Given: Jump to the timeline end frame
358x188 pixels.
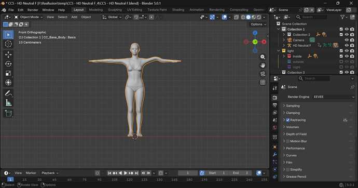Looking at the screenshot, I should [x=136, y=173].
